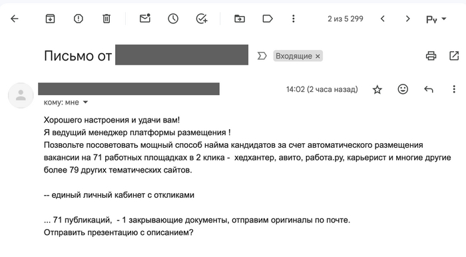Viewport: 466px width, 257px height.
Task: Add the email to Tasks
Action: pos(202,19)
